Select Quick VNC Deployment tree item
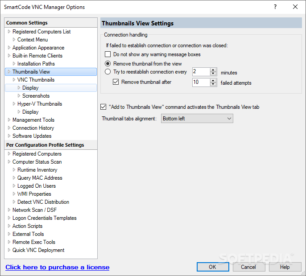Viewport: 306px width, 276px height. pos(38,250)
